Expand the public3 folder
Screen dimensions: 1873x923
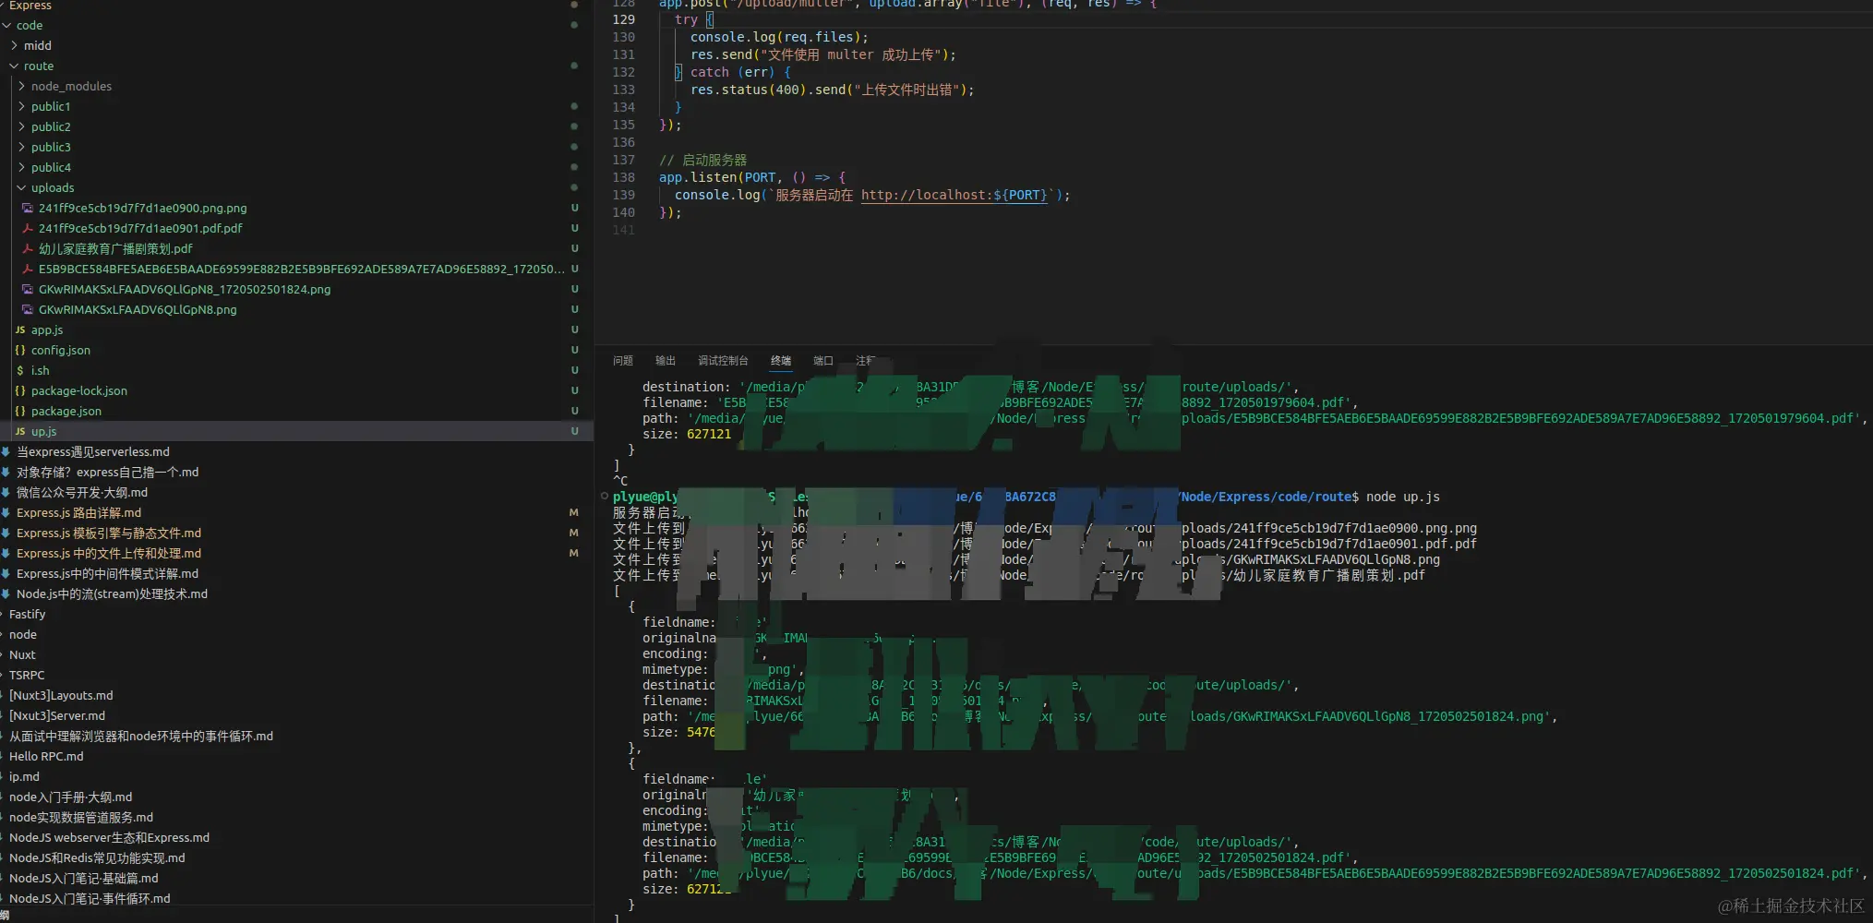click(21, 148)
